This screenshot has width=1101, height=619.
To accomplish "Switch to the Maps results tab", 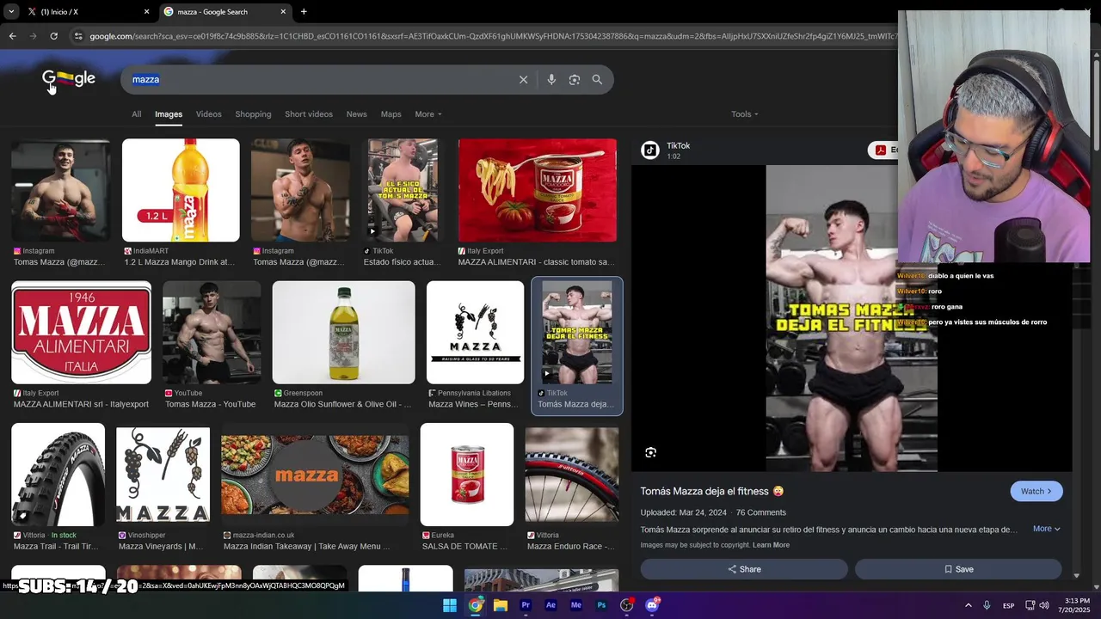I will point(391,113).
